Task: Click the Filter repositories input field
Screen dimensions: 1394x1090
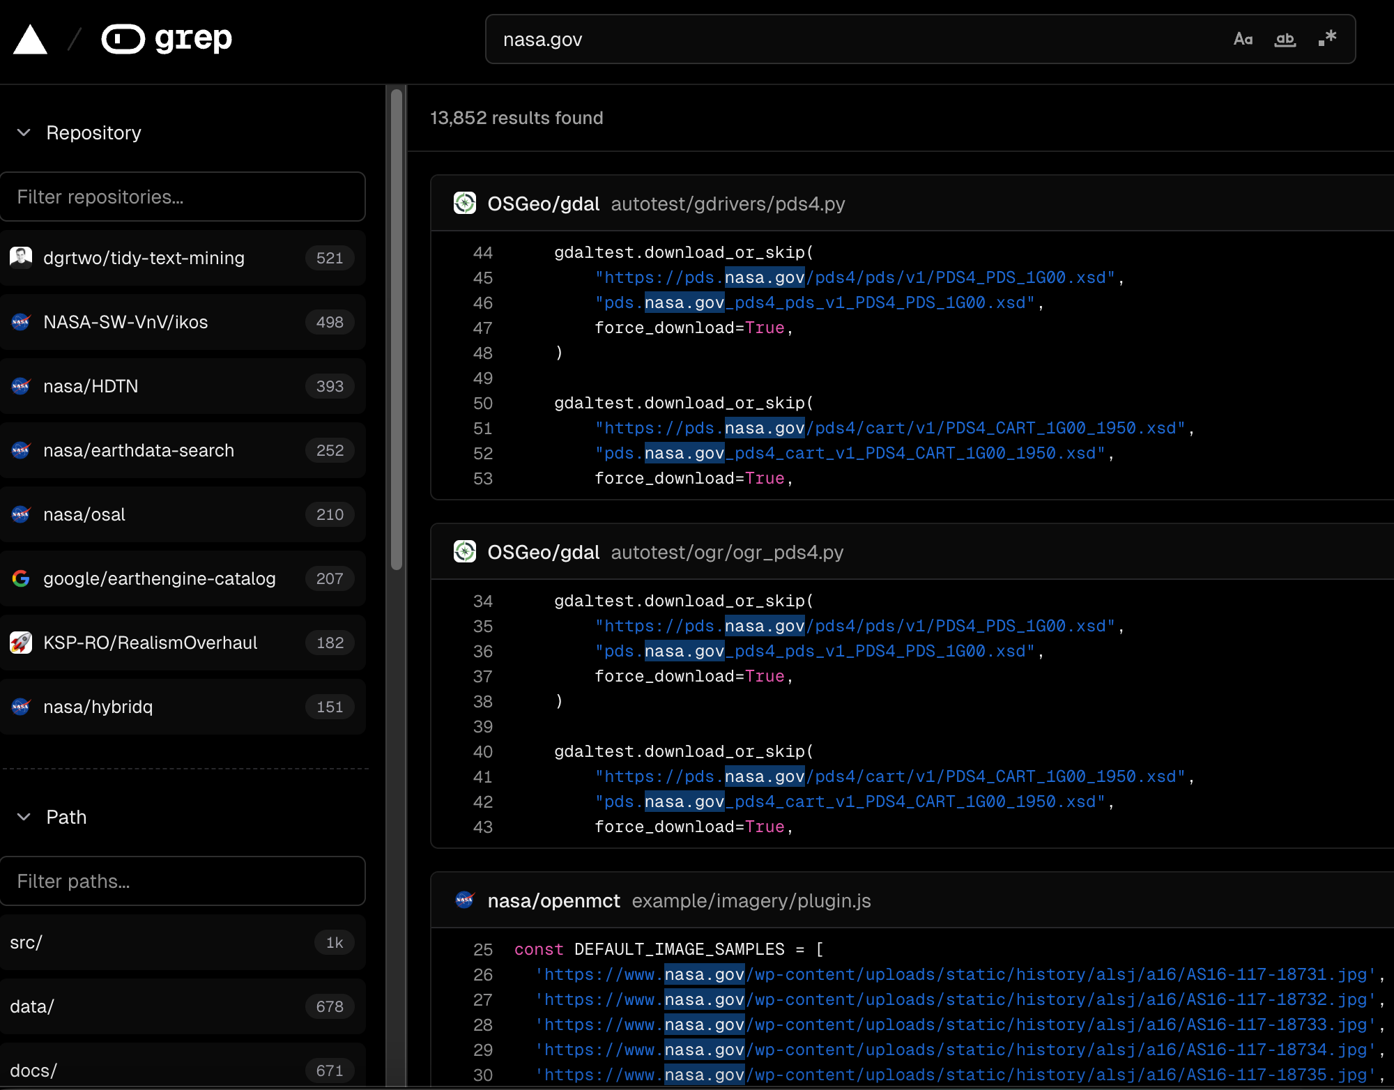Action: pos(183,197)
